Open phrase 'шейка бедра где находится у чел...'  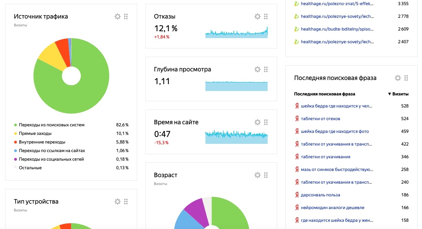[336, 106]
